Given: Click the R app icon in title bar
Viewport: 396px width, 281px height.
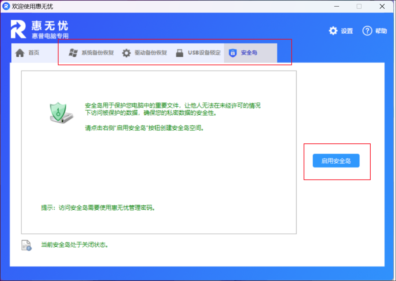Looking at the screenshot, I should [x=6, y=6].
